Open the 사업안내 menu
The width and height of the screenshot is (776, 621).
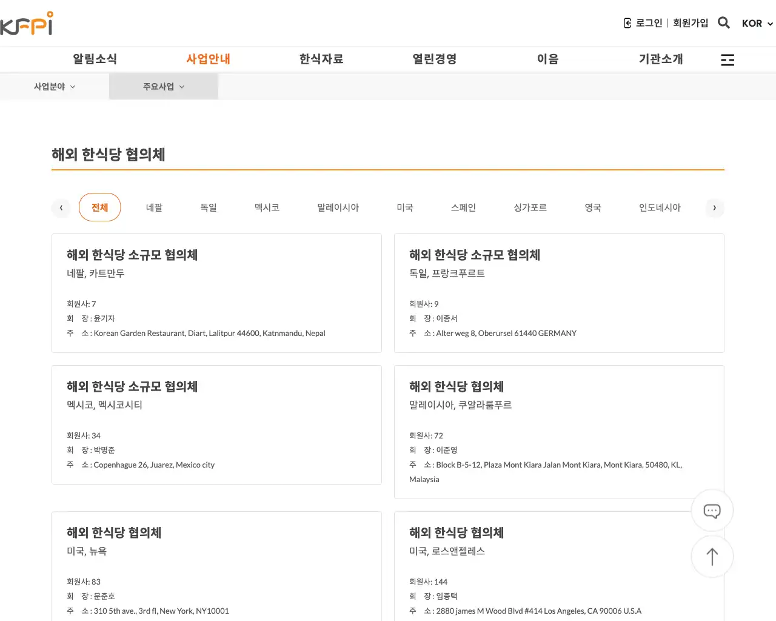pyautogui.click(x=208, y=59)
